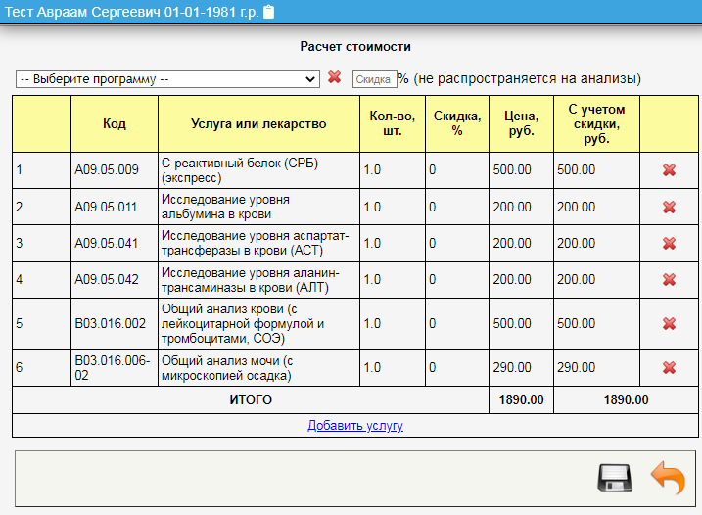The width and height of the screenshot is (702, 515).
Task: Delete the Общий анализ крови row
Action: tap(669, 324)
